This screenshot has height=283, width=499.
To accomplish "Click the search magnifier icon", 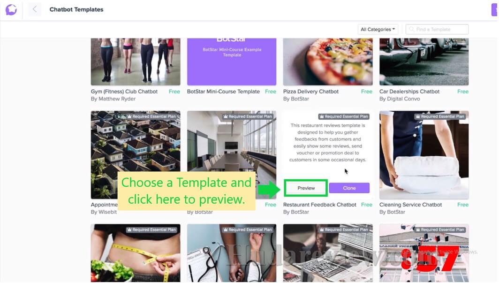I will [411, 29].
